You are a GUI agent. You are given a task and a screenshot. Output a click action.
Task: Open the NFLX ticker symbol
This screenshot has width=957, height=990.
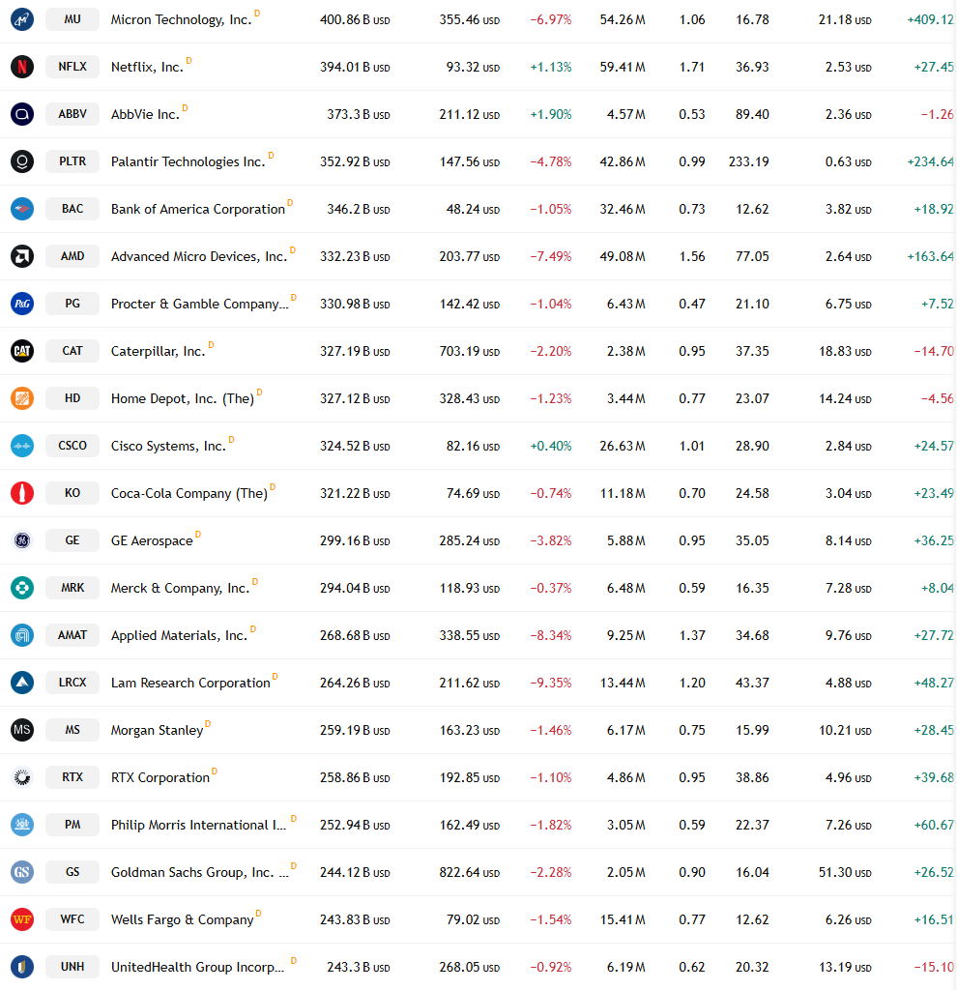tap(72, 67)
